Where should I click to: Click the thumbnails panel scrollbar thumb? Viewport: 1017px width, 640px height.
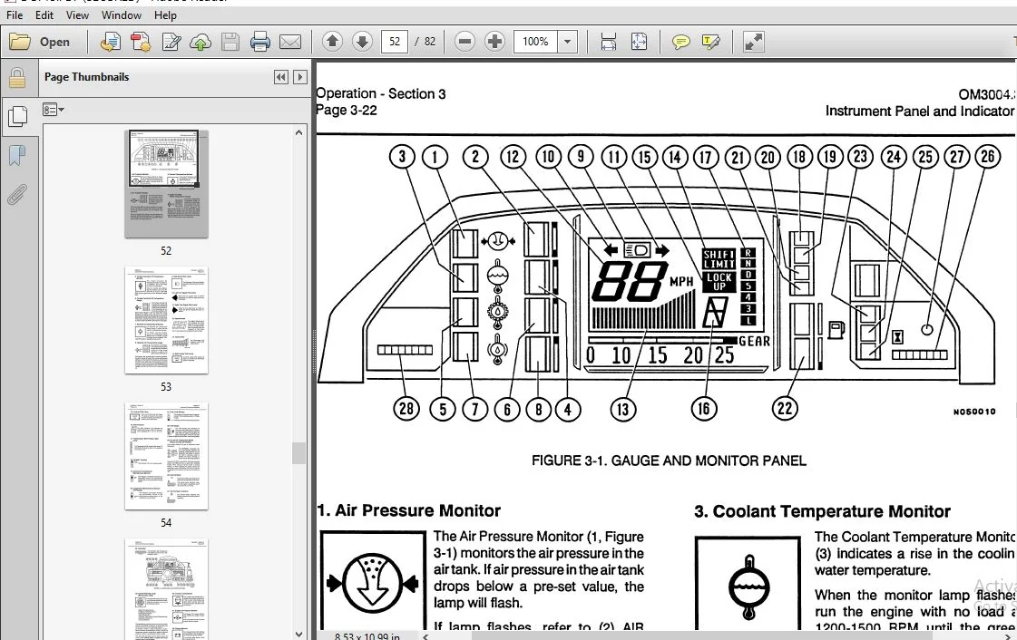(298, 453)
